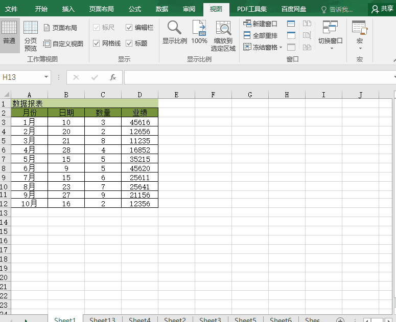Click the Share (共享) button

pos(382,9)
